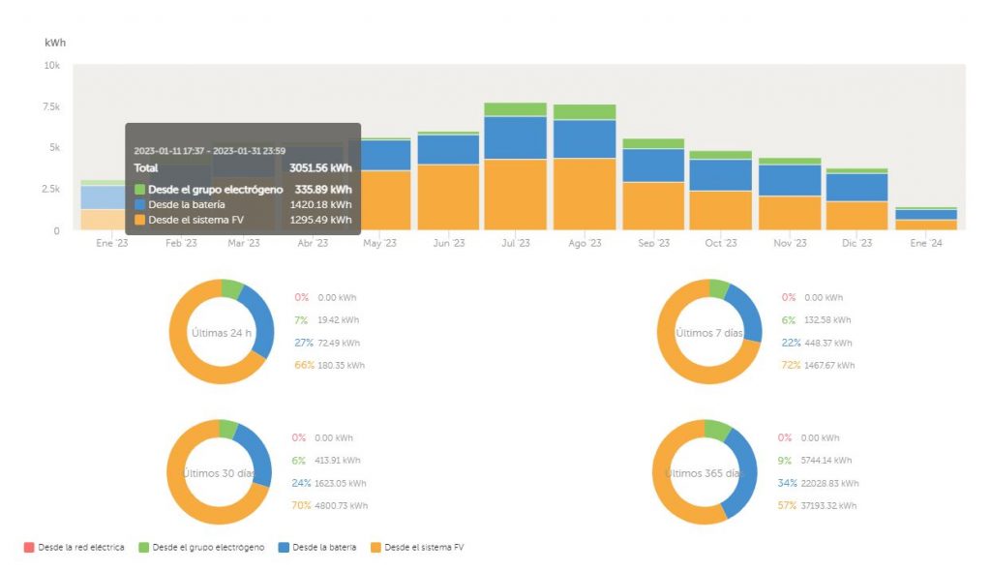Click the 66% solar value for last 24 h
Screen dimensions: 991x571
coord(303,366)
